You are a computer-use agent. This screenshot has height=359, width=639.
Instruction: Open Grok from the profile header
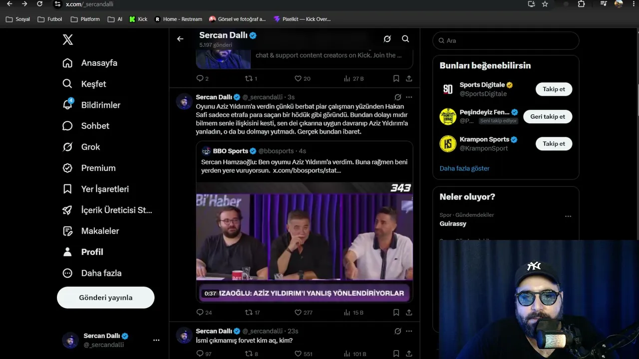pos(387,39)
